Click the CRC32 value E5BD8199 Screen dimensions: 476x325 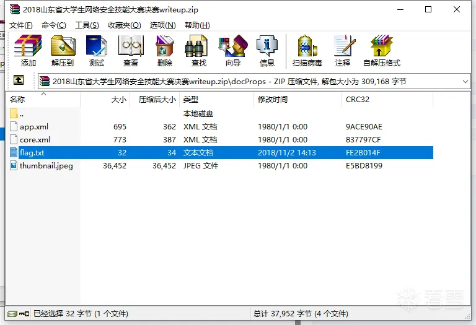coord(364,166)
